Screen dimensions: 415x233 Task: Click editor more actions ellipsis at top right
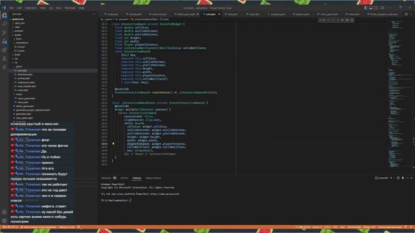pyautogui.click(x=412, y=14)
